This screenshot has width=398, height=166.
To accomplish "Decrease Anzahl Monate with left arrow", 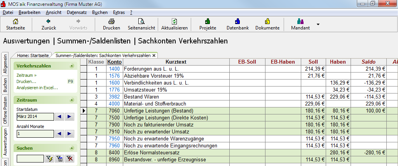I will tap(59, 133).
